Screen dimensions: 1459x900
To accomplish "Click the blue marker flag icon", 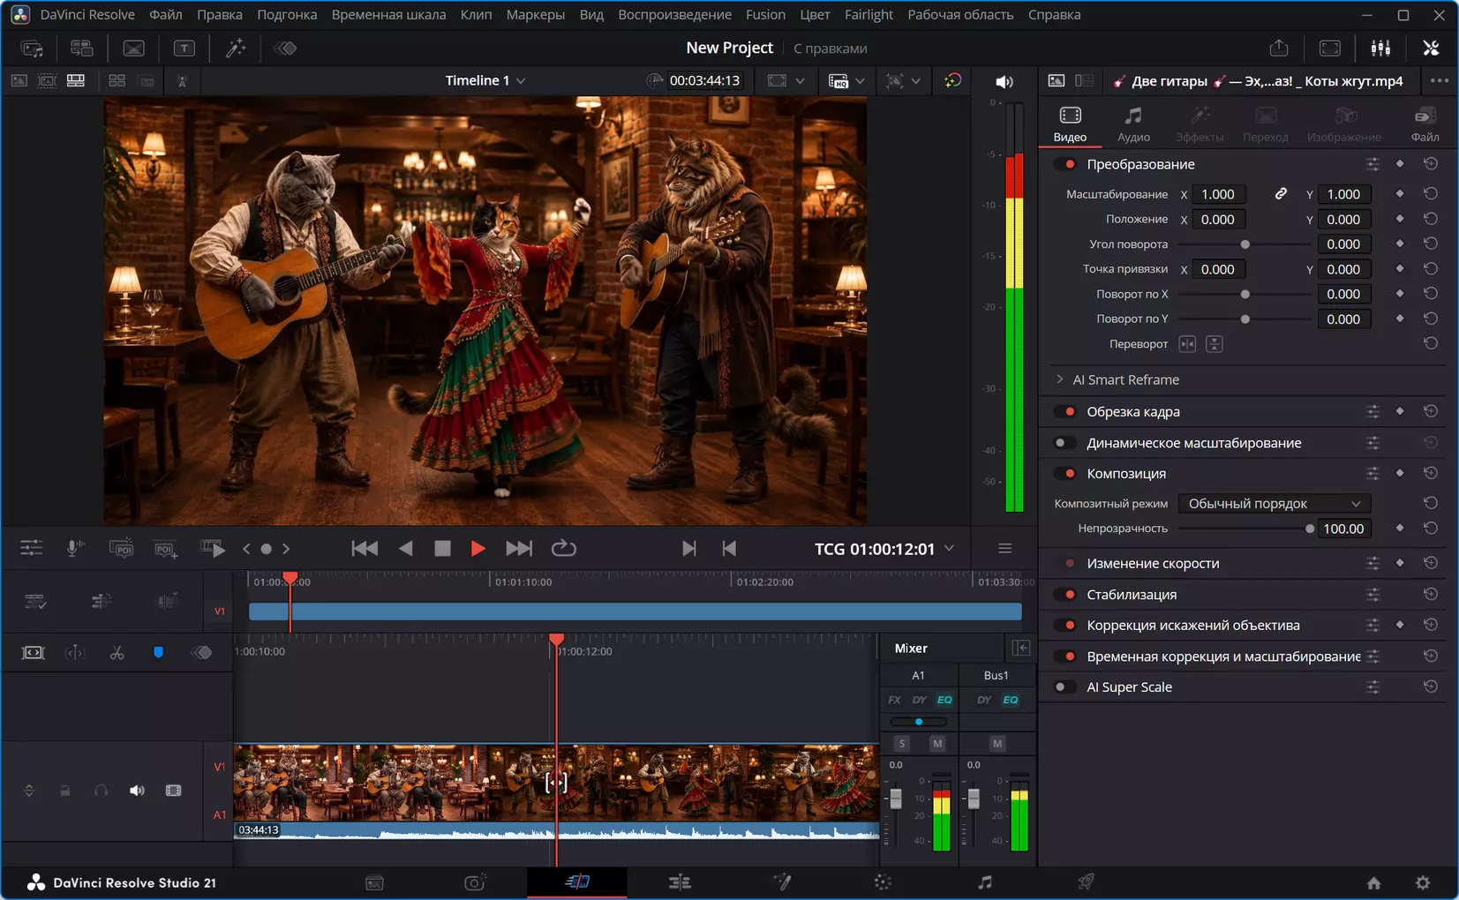I will (158, 653).
